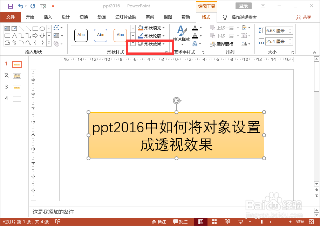Viewport: 320px width, 226px height.
Task: Start slideshow from beginning icon
Action: [x=43, y=6]
